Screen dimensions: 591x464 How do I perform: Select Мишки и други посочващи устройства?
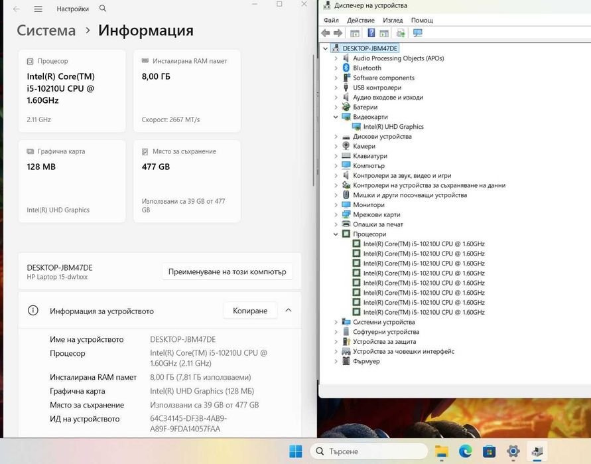[x=410, y=195]
